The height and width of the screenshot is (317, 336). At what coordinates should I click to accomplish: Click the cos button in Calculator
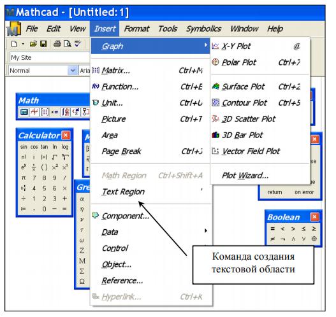34,147
